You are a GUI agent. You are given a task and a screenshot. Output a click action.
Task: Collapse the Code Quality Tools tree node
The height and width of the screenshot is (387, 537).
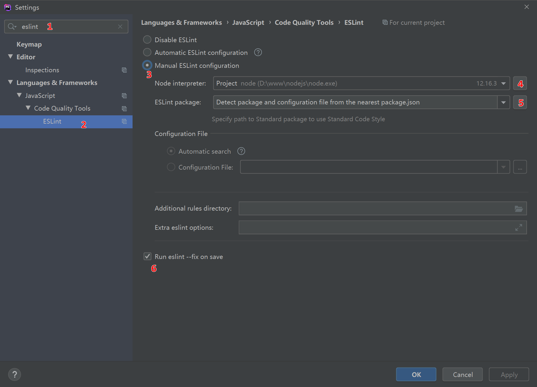pyautogui.click(x=28, y=108)
